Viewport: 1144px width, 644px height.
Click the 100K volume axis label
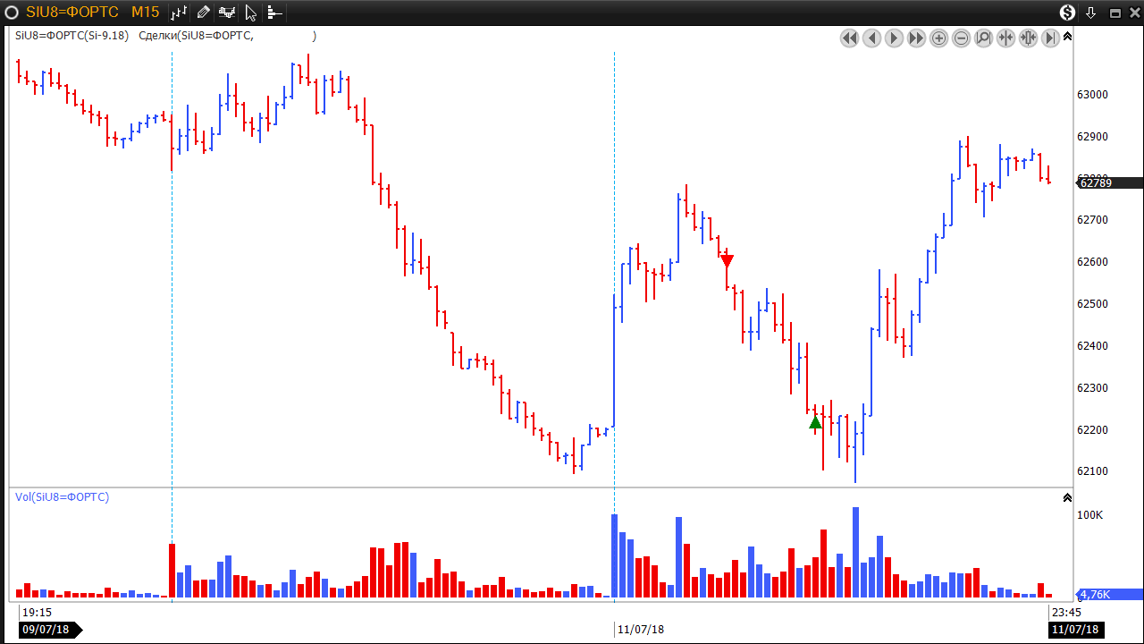[x=1089, y=515]
